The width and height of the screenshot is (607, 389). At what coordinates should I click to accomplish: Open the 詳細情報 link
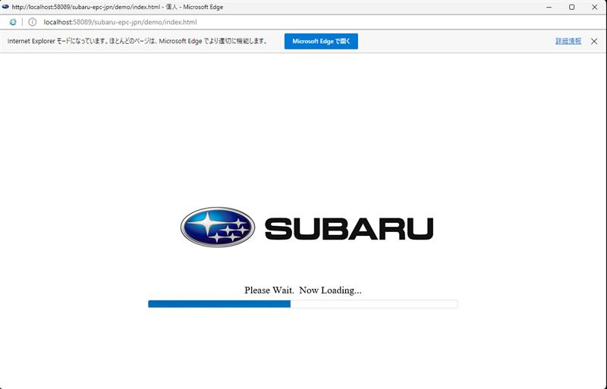coord(568,41)
